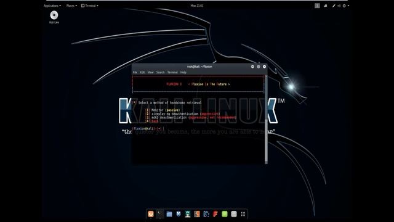The image size is (394, 222).
Task: Click the terminal vertical scrollbar
Action: click(266, 119)
